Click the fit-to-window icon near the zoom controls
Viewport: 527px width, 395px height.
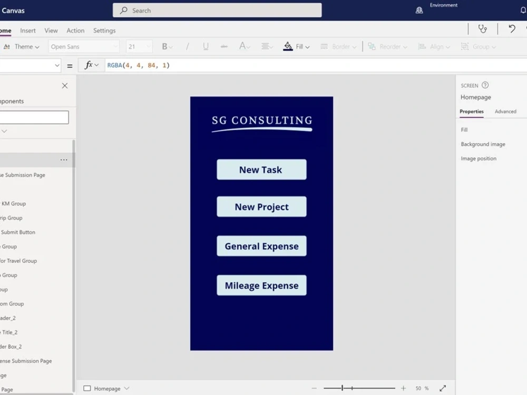443,388
